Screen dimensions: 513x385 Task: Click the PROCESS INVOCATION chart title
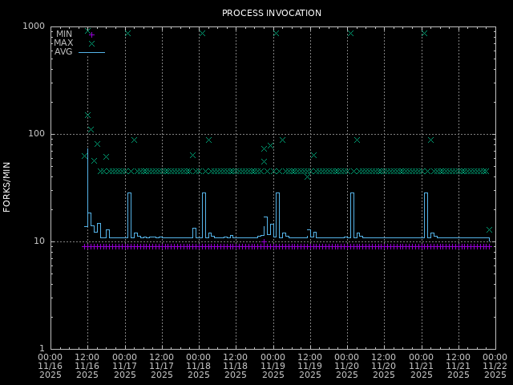coord(272,13)
